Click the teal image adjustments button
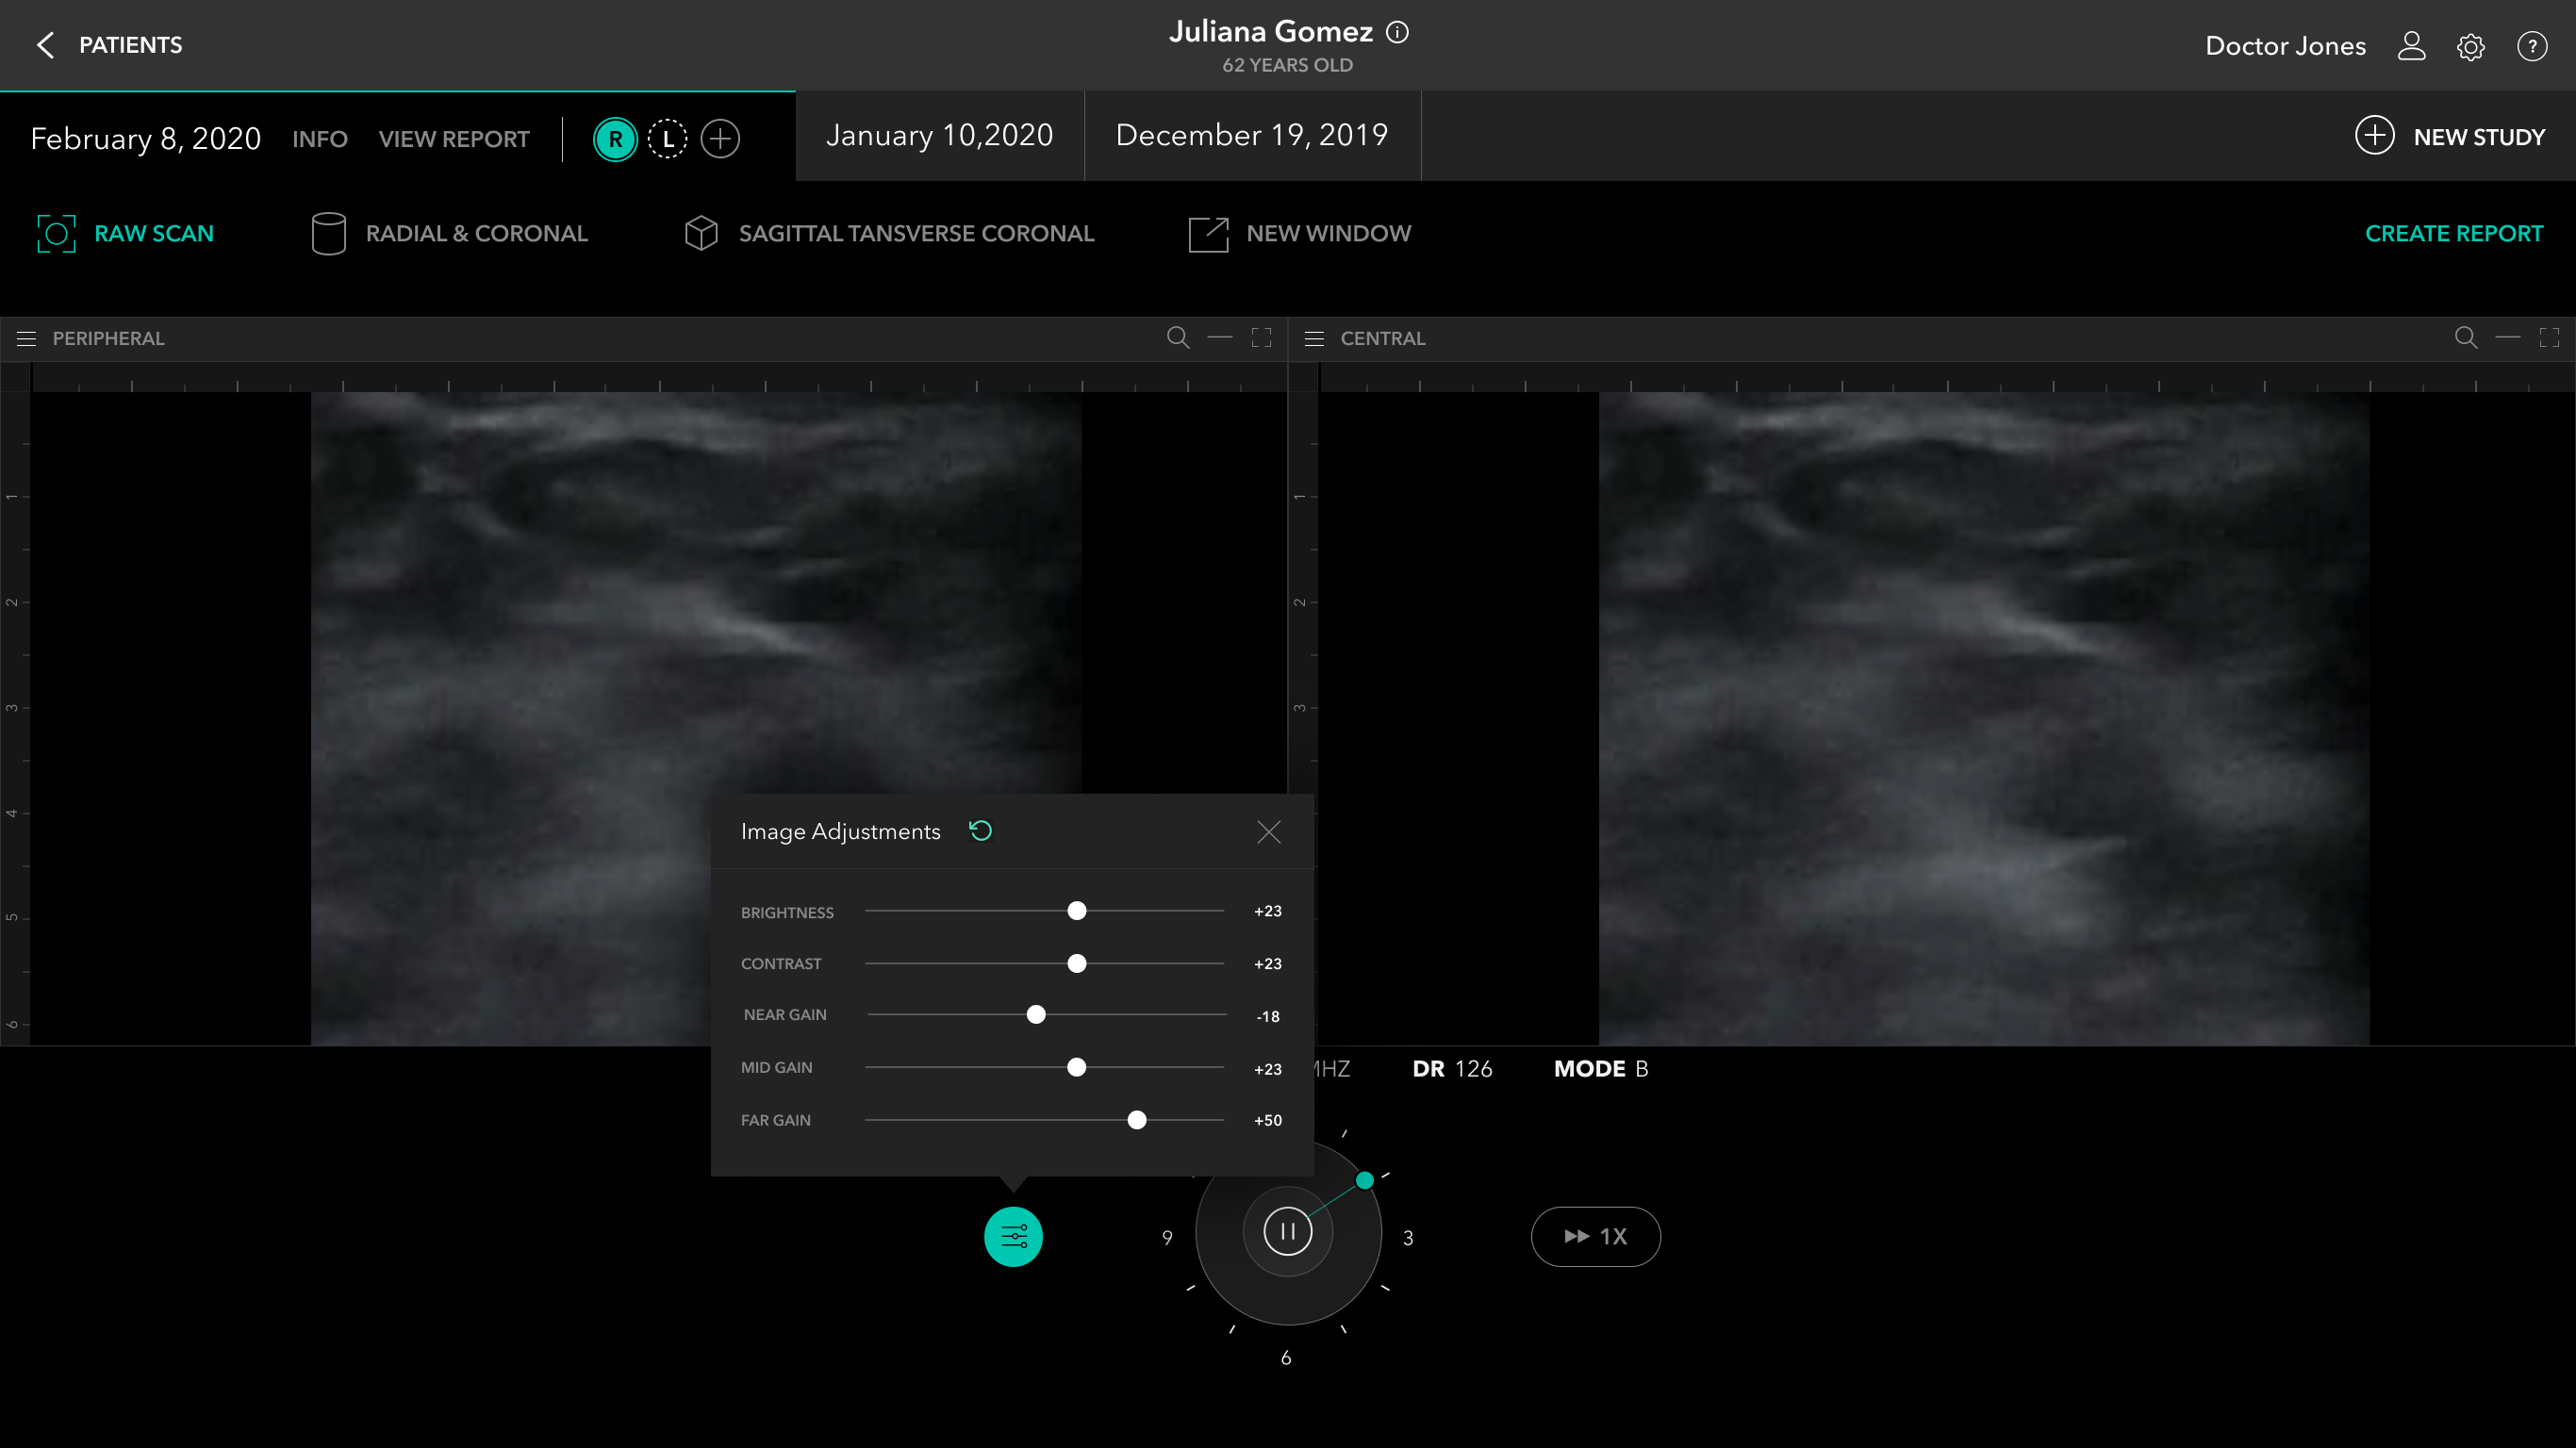The height and width of the screenshot is (1448, 2576). coord(1013,1237)
